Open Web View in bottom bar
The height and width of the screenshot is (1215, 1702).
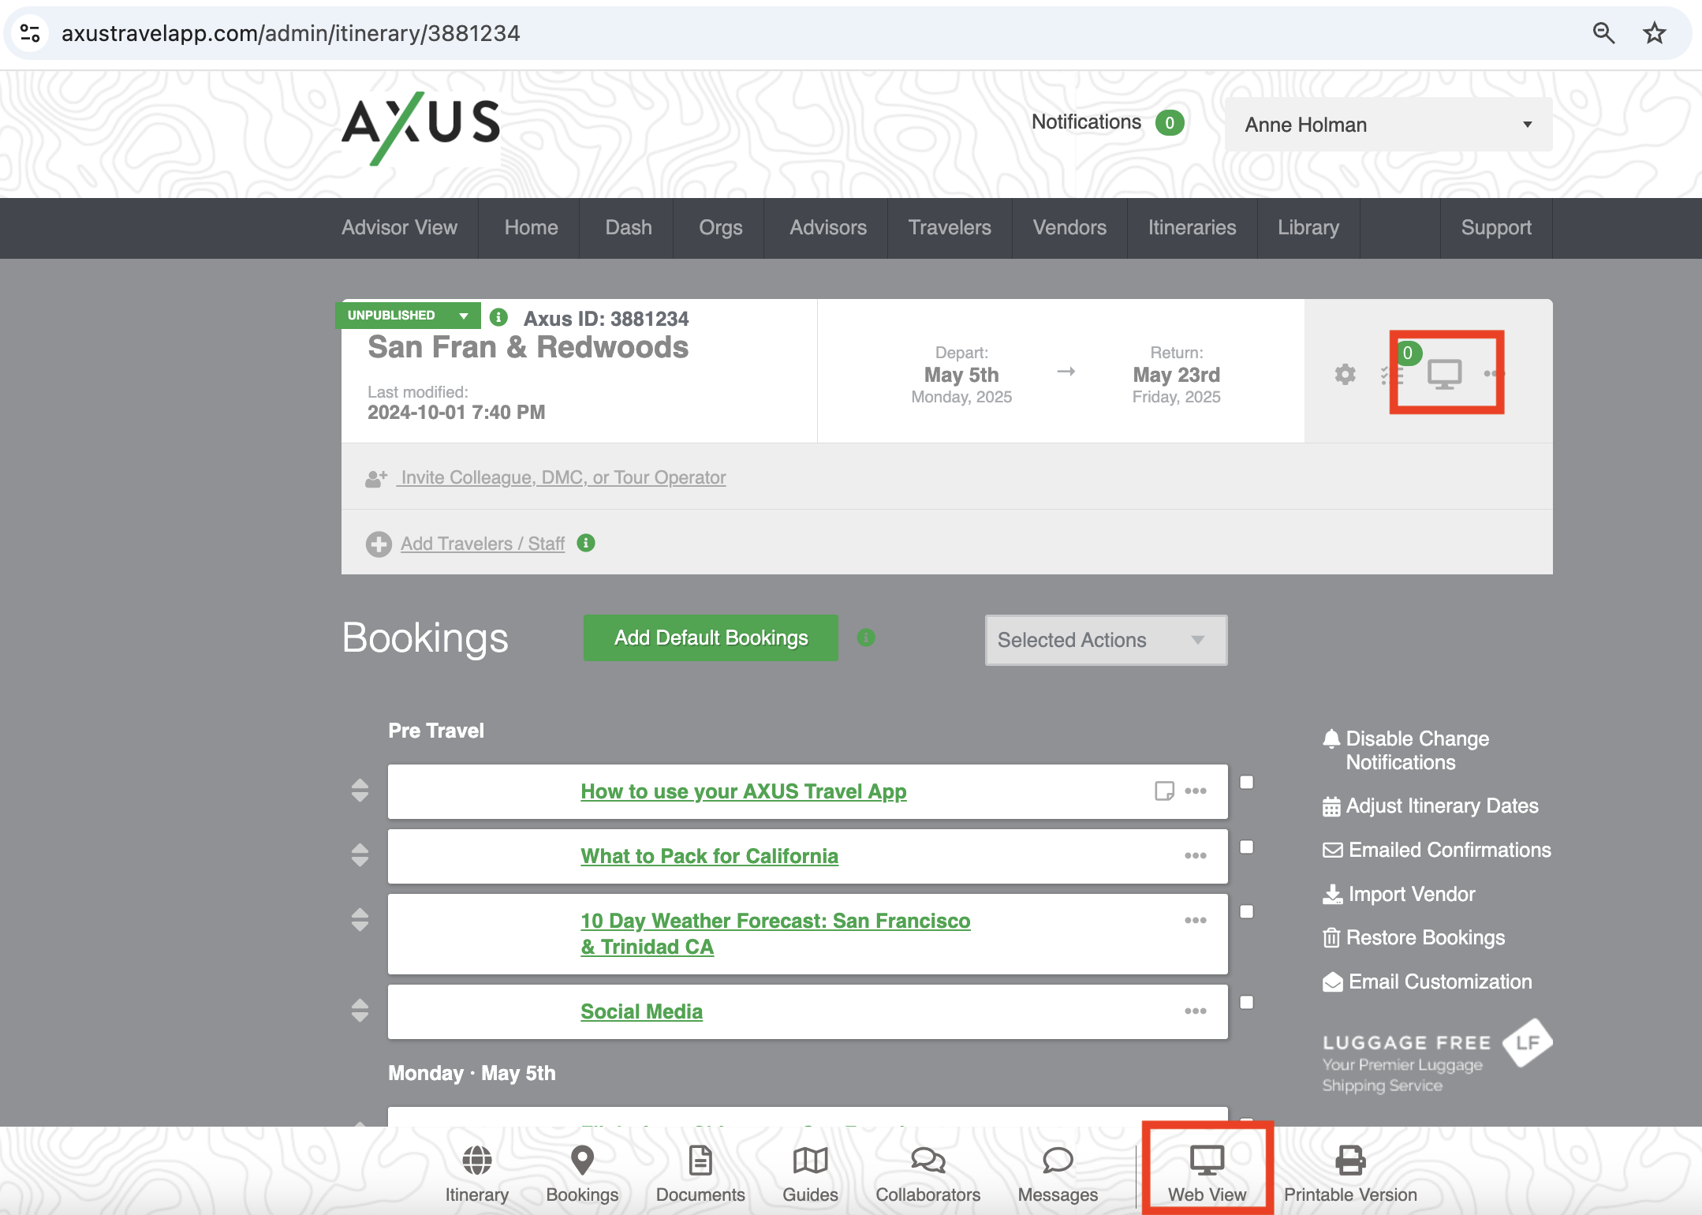click(x=1207, y=1173)
